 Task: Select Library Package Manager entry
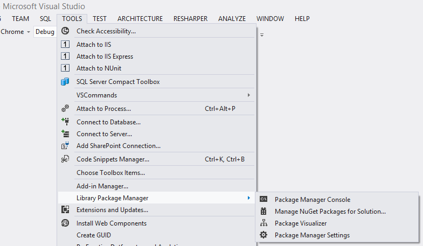pyautogui.click(x=157, y=198)
